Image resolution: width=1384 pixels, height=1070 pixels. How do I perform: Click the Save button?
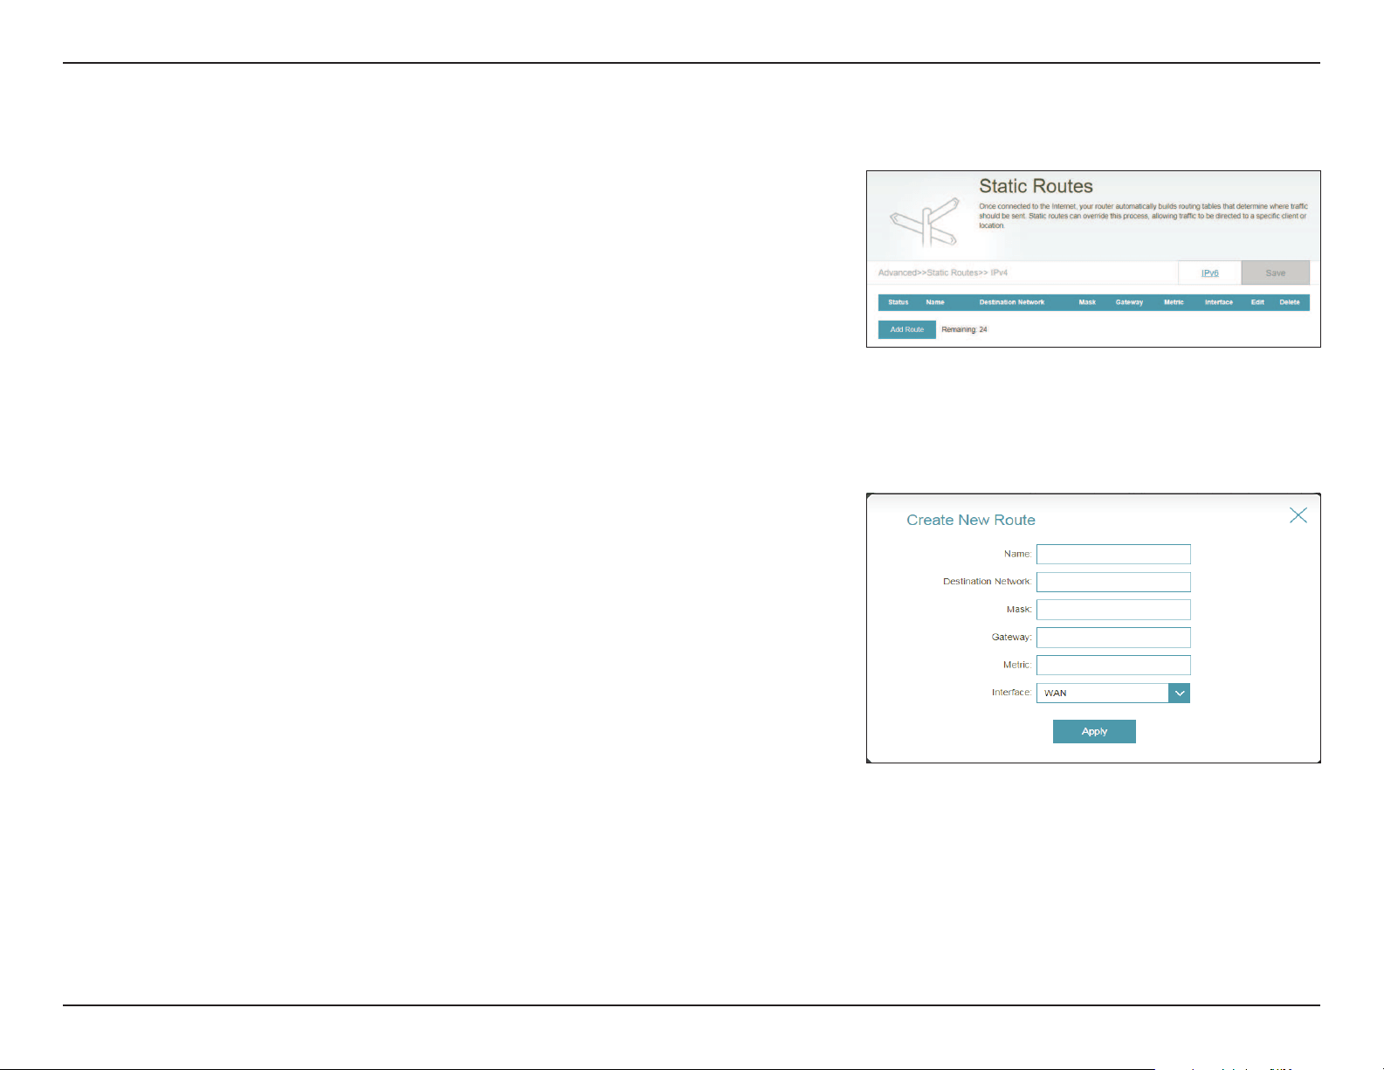(1275, 273)
